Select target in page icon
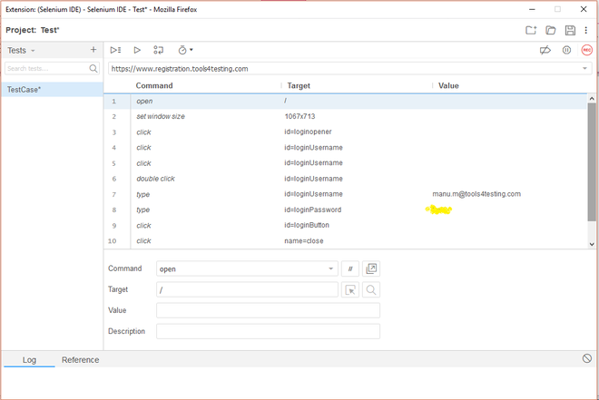 [x=350, y=289]
